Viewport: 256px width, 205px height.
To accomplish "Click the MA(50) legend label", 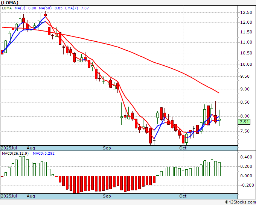I will [45, 8].
